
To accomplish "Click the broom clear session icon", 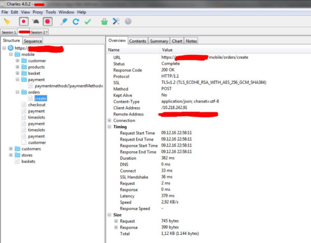I will [x=7, y=22].
